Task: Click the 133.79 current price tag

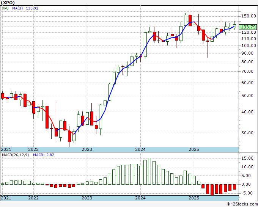Action: pyautogui.click(x=248, y=27)
